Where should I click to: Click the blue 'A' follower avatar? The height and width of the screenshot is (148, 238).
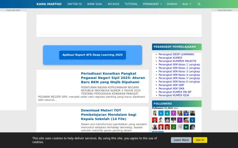[x=161, y=113]
